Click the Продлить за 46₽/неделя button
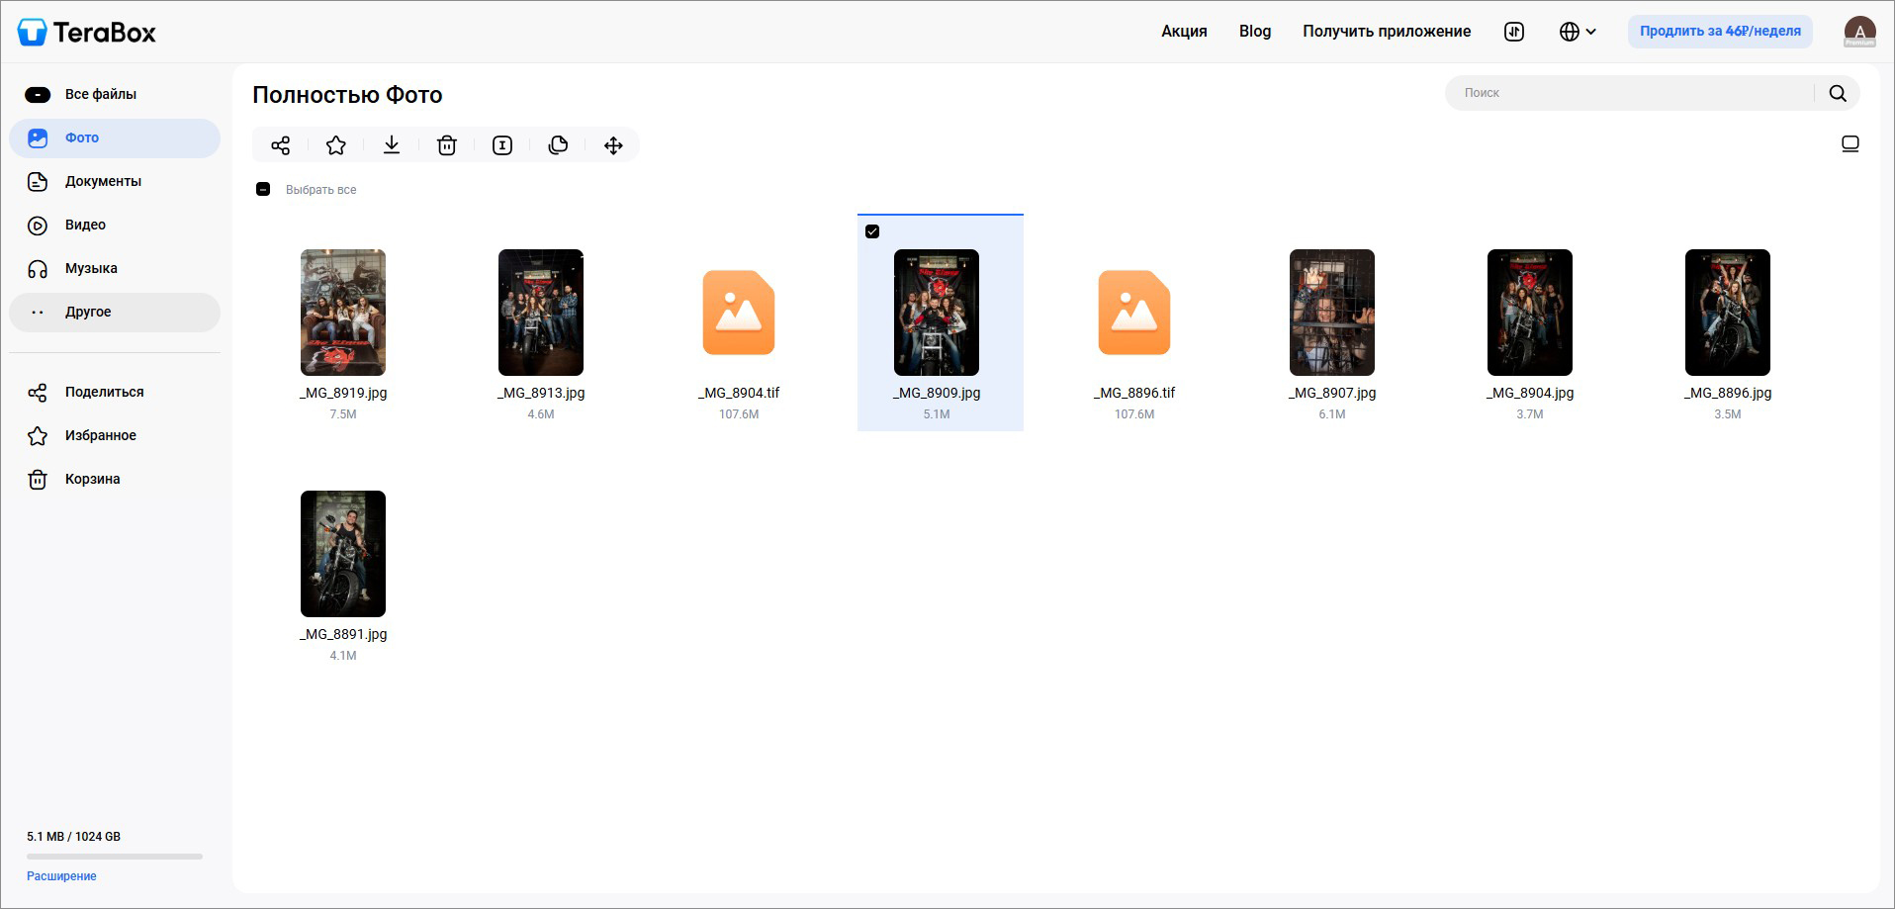This screenshot has width=1895, height=909. (x=1720, y=32)
